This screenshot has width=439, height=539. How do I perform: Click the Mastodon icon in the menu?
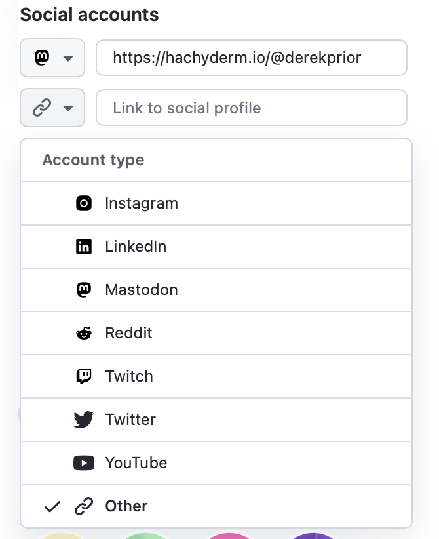tap(84, 290)
